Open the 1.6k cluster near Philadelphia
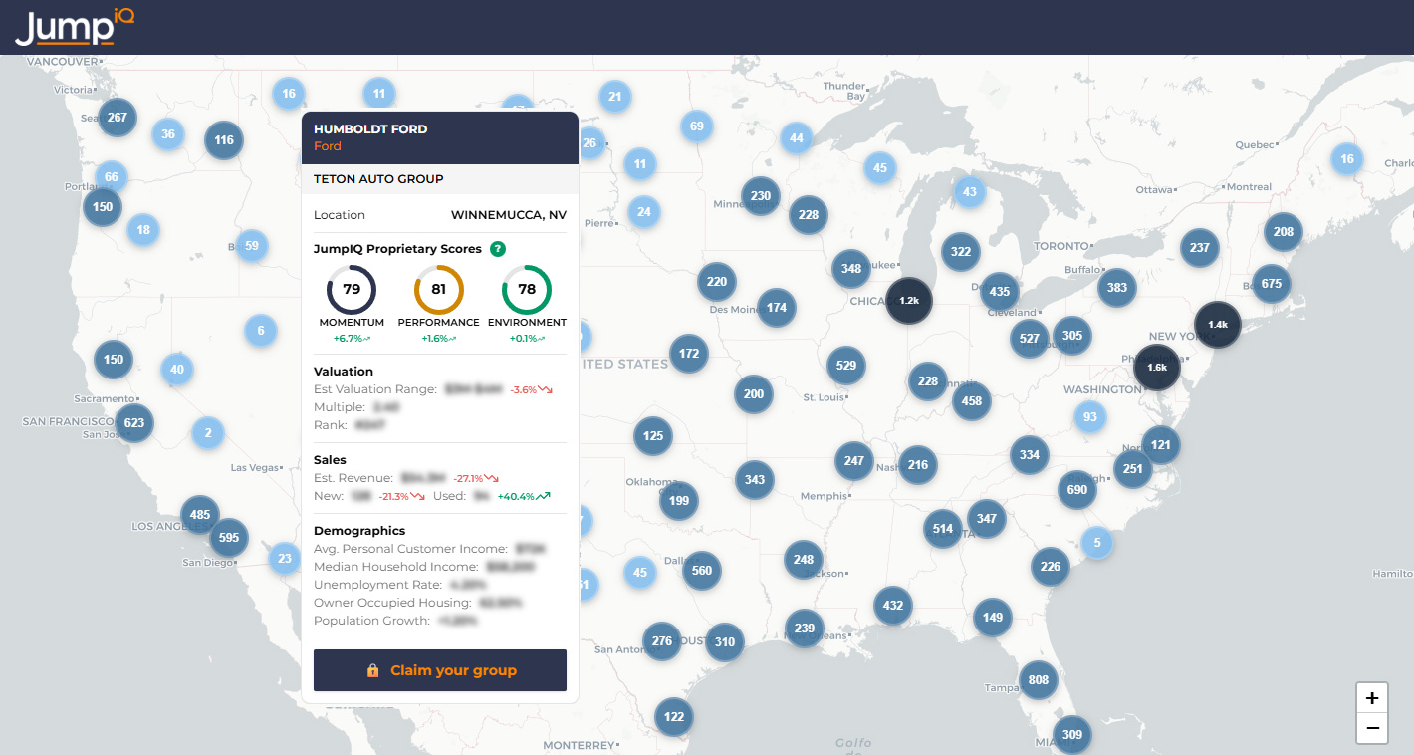1414x755 pixels. click(1157, 367)
